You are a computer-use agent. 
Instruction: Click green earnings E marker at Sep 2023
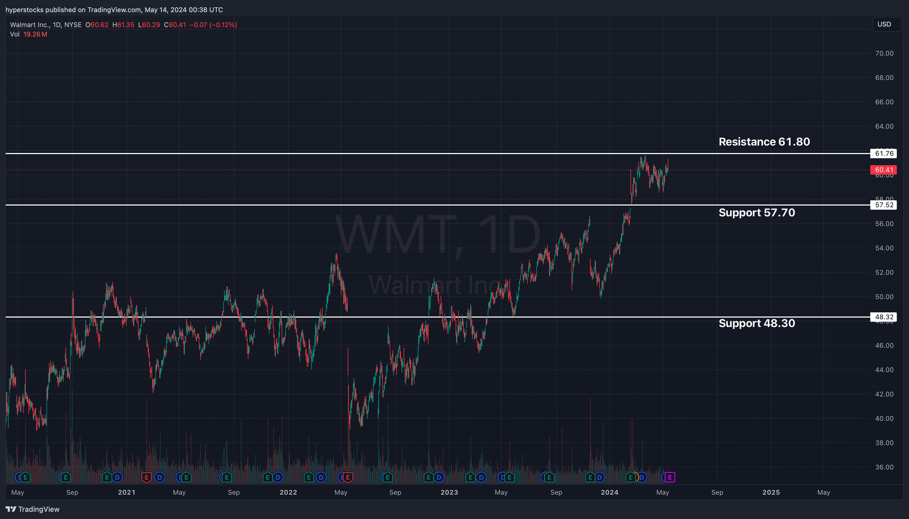(549, 477)
